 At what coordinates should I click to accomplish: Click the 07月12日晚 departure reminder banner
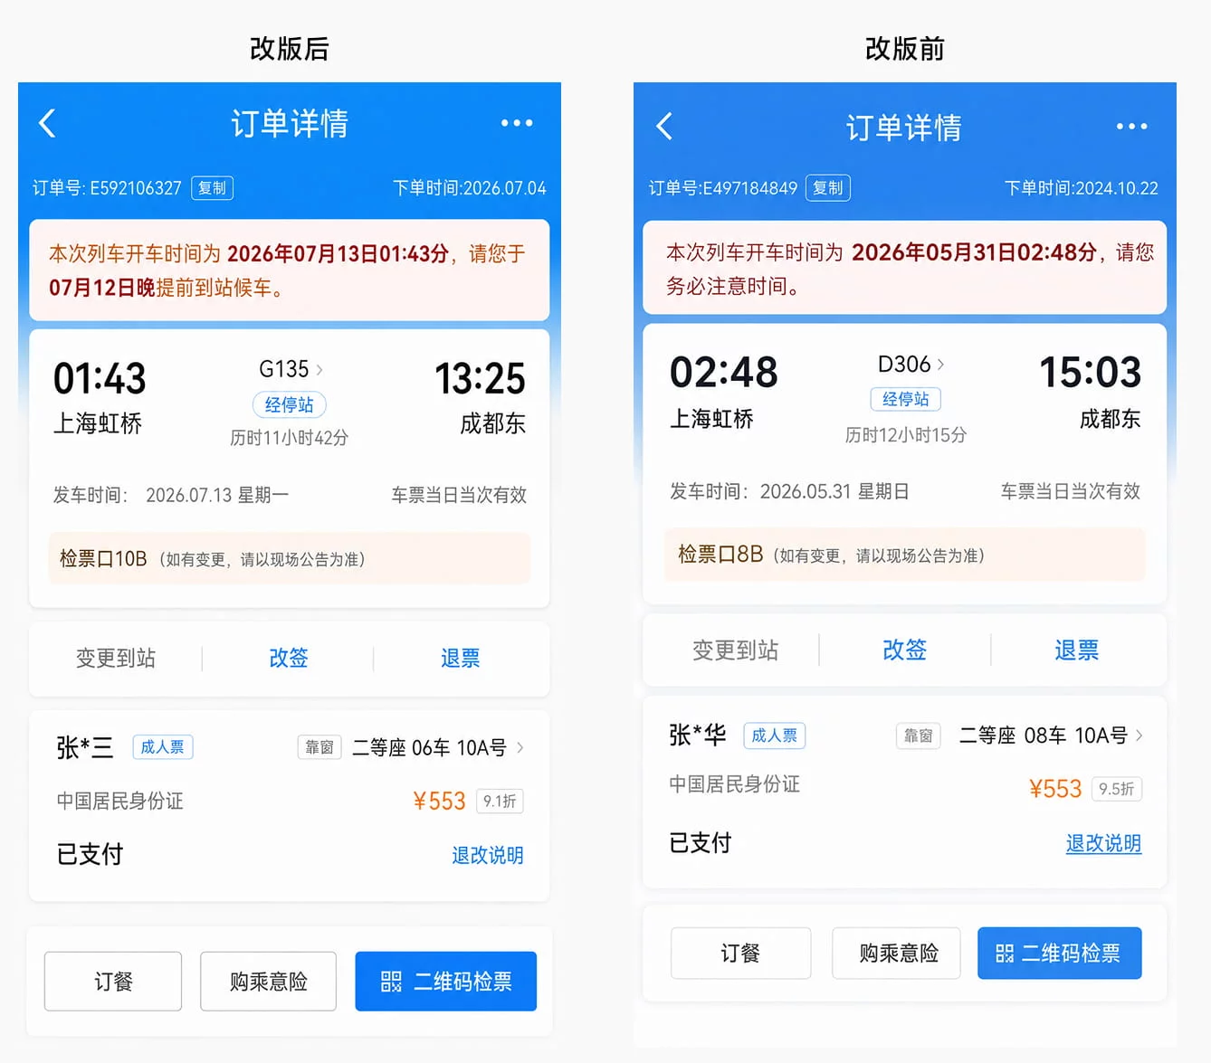click(290, 270)
